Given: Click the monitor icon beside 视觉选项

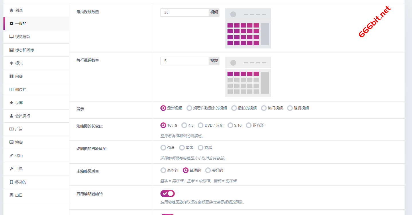Looking at the screenshot, I should (11, 37).
